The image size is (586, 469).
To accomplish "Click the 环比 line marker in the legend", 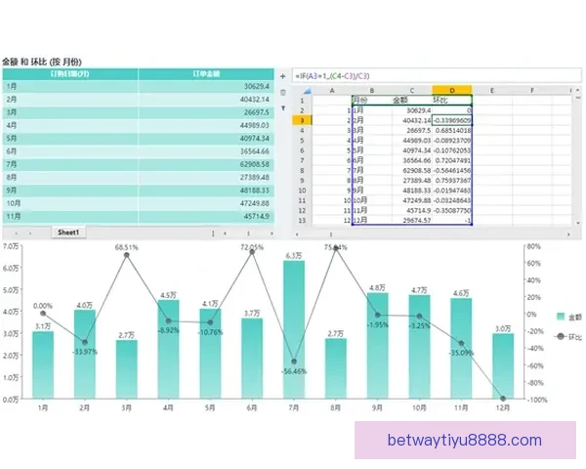I will click(560, 335).
